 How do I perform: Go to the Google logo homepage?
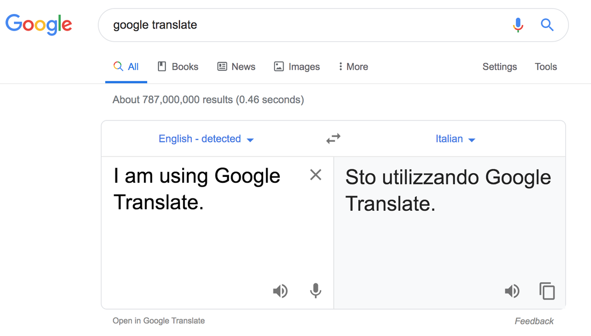tap(39, 25)
